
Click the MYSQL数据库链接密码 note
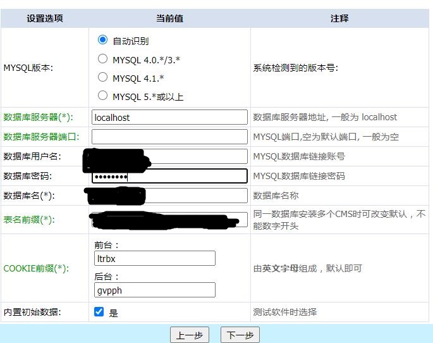(299, 176)
